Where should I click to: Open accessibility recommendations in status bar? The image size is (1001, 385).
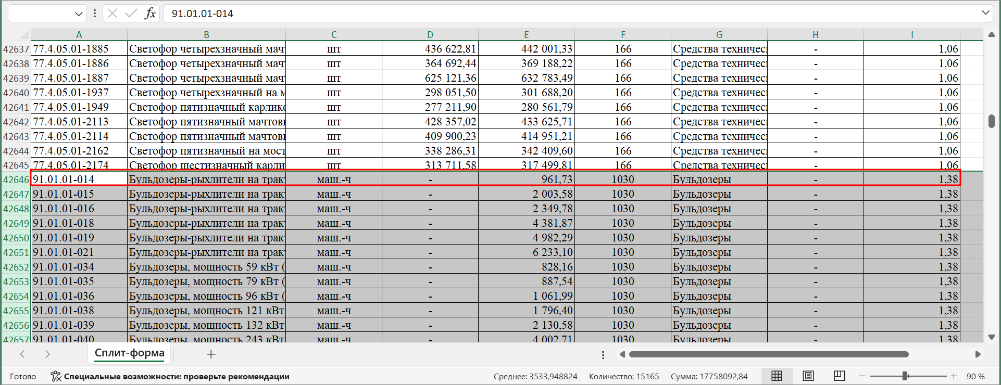pos(170,376)
